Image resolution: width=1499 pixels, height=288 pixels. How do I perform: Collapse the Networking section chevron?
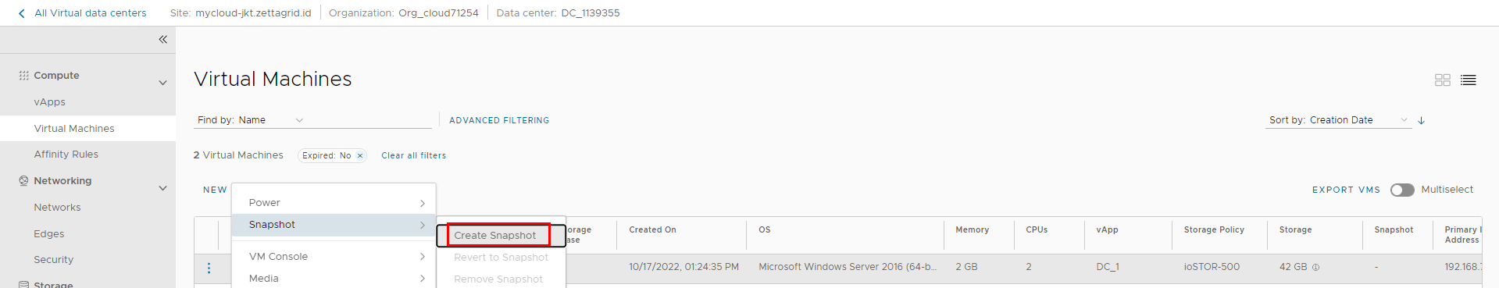click(162, 188)
